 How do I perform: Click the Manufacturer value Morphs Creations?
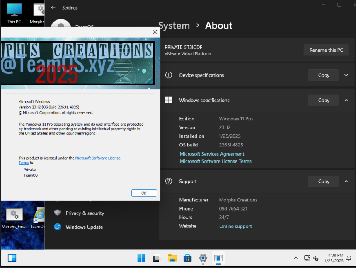pos(238,200)
